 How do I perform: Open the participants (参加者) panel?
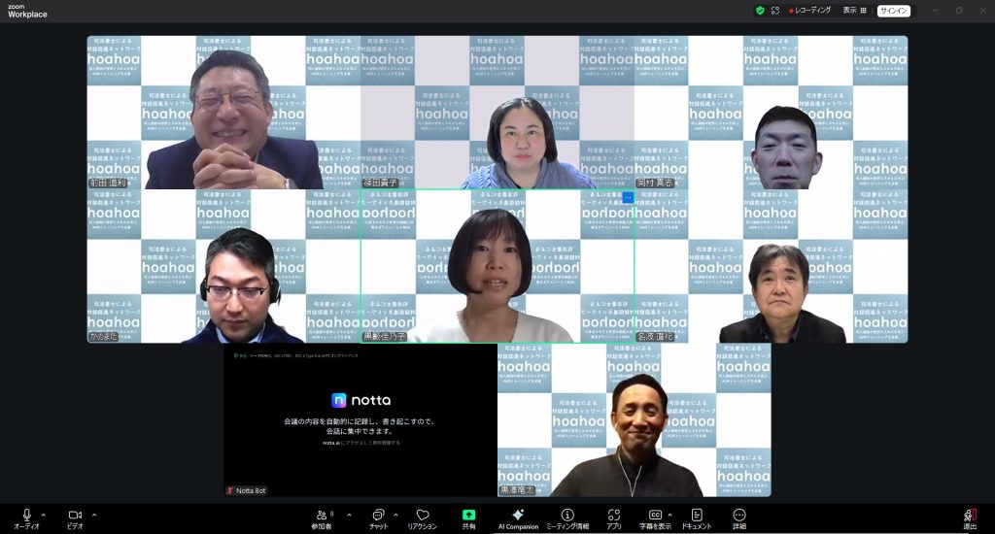click(322, 516)
